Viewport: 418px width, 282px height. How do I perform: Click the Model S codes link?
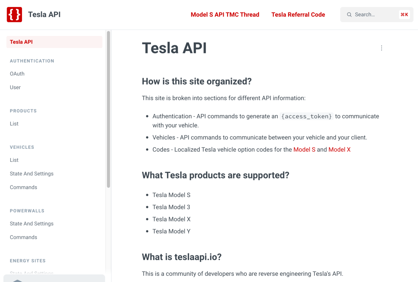[x=304, y=149]
